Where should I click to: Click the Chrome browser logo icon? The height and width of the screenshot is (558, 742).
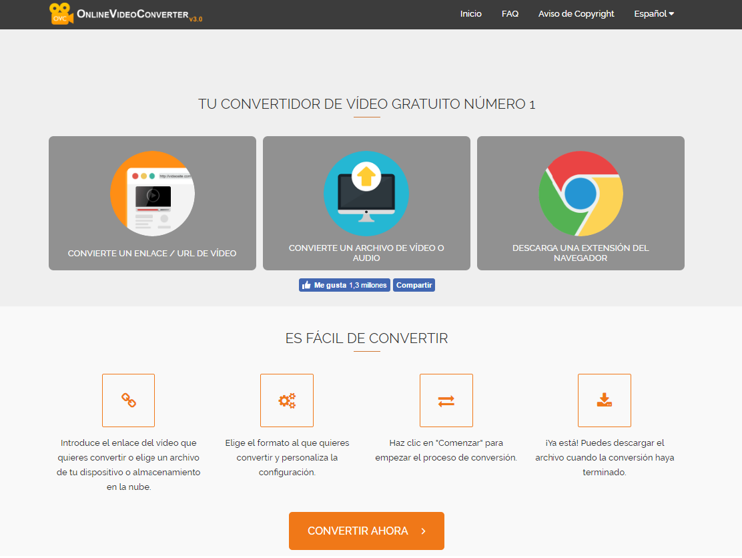581,193
